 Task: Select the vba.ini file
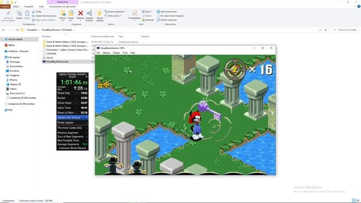tap(50, 58)
